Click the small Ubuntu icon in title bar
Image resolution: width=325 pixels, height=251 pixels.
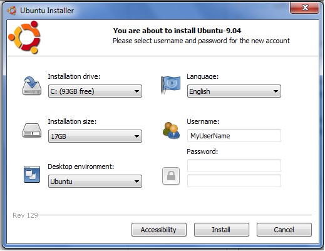[x=11, y=11]
